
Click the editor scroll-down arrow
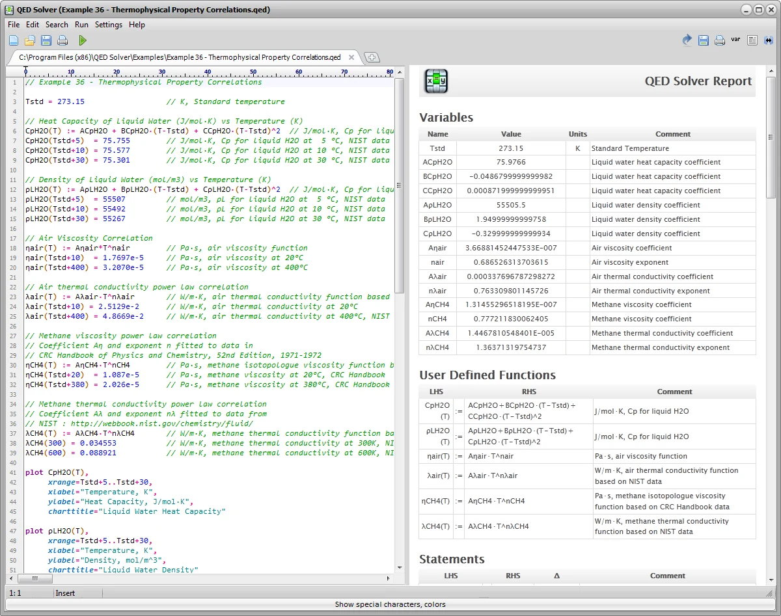(400, 569)
